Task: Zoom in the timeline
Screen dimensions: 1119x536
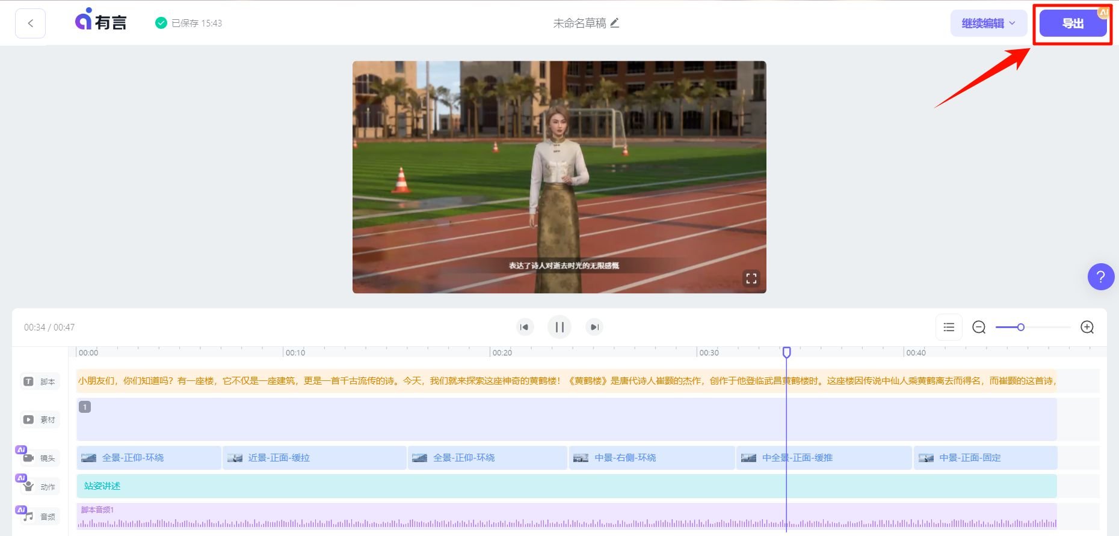Action: pyautogui.click(x=1087, y=327)
